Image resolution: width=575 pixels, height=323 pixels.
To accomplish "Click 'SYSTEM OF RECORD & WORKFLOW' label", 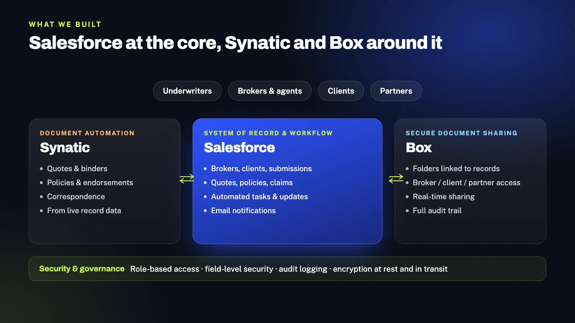I will tap(268, 133).
